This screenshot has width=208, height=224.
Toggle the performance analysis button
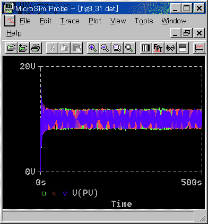coord(170,48)
